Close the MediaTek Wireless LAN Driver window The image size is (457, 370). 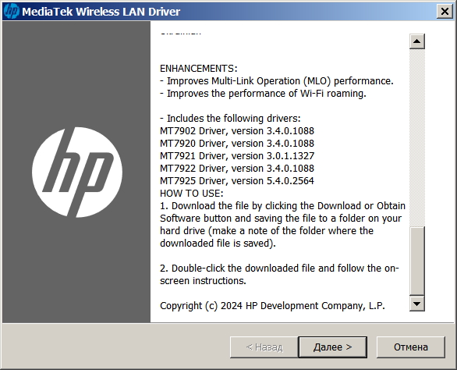tap(445, 12)
